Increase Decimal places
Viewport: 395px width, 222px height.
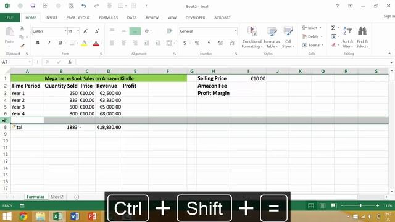point(220,43)
